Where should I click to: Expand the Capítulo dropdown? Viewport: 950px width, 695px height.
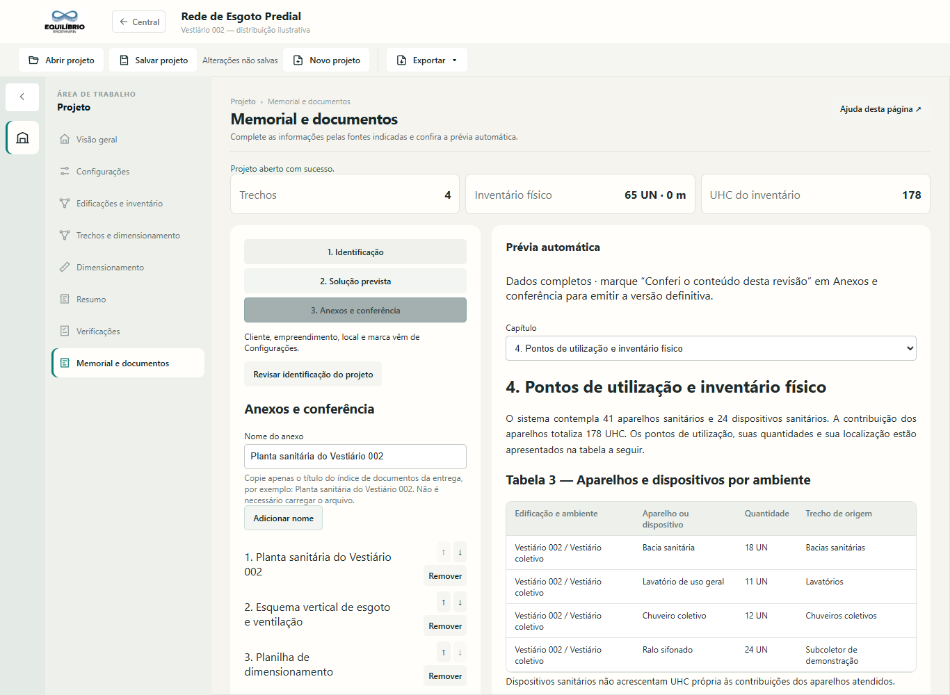pyautogui.click(x=711, y=348)
